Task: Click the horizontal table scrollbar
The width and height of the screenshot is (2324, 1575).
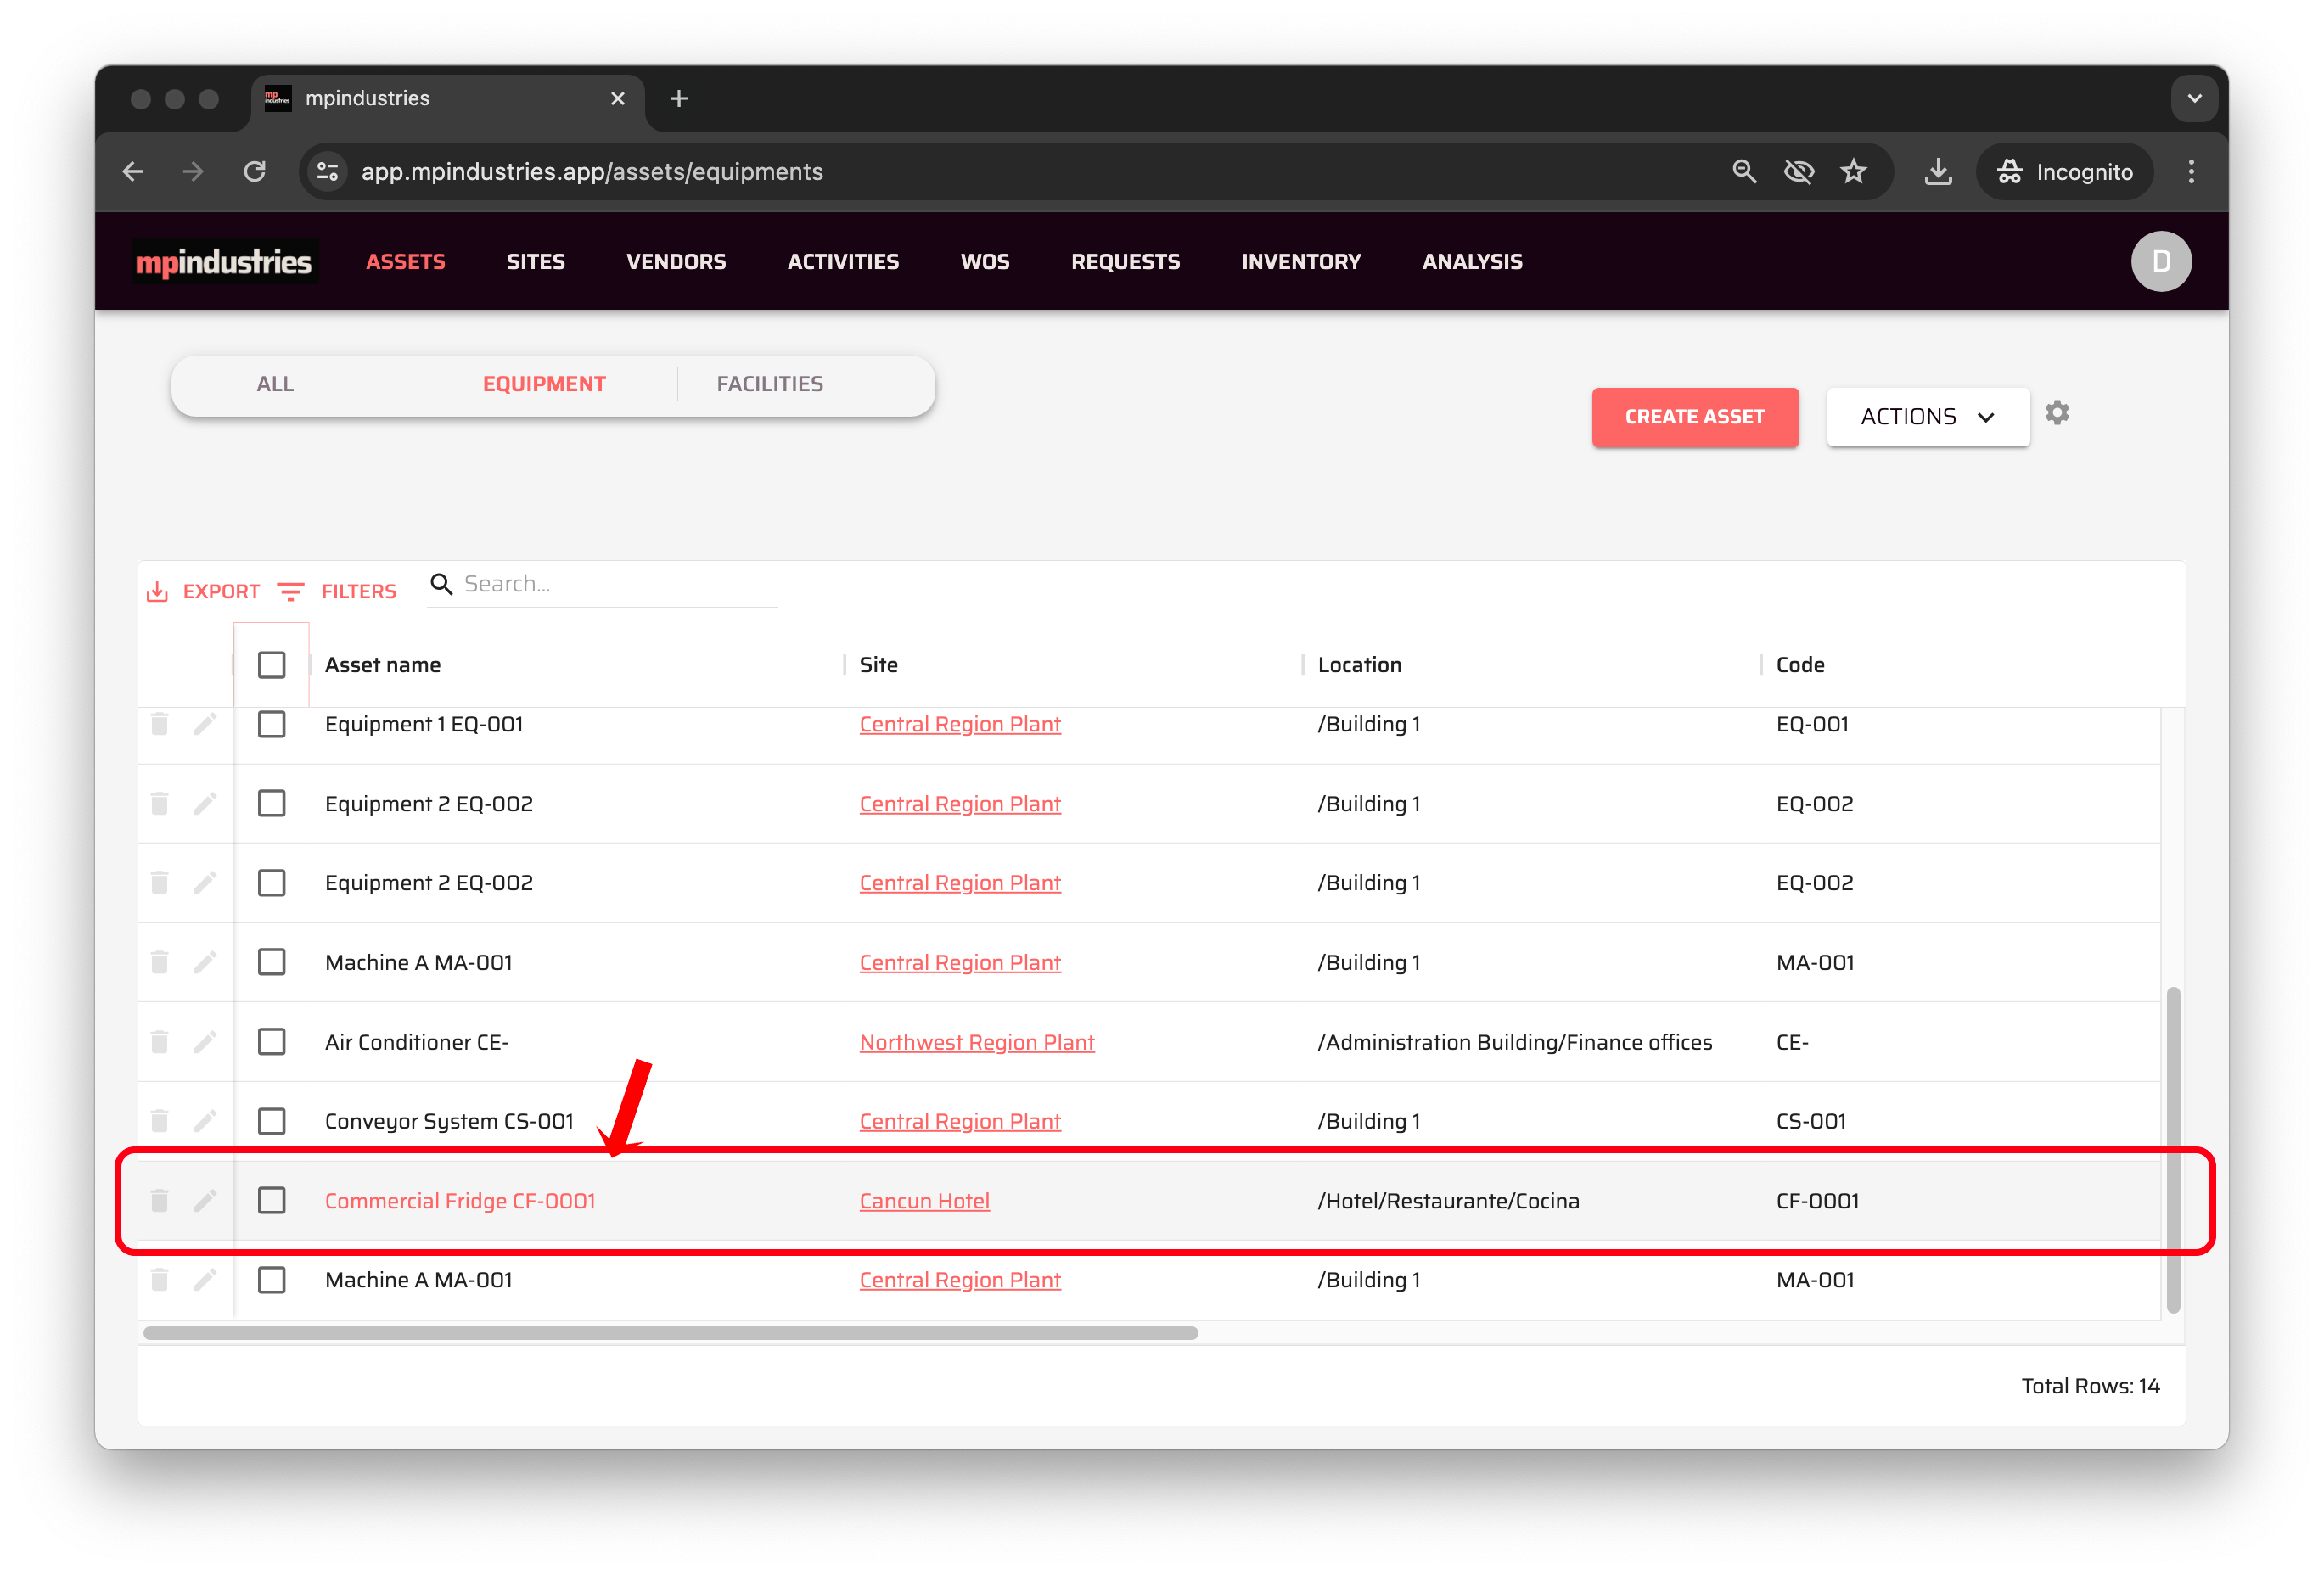Action: click(x=670, y=1333)
